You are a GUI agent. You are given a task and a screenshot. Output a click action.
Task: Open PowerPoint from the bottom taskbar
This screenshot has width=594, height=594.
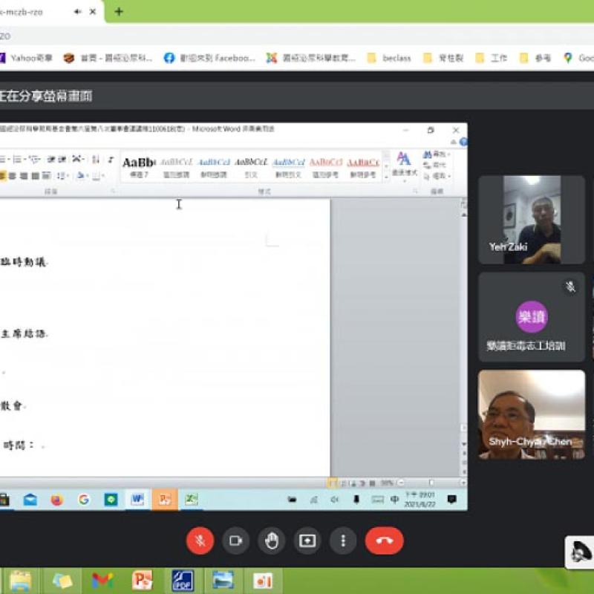click(x=143, y=581)
